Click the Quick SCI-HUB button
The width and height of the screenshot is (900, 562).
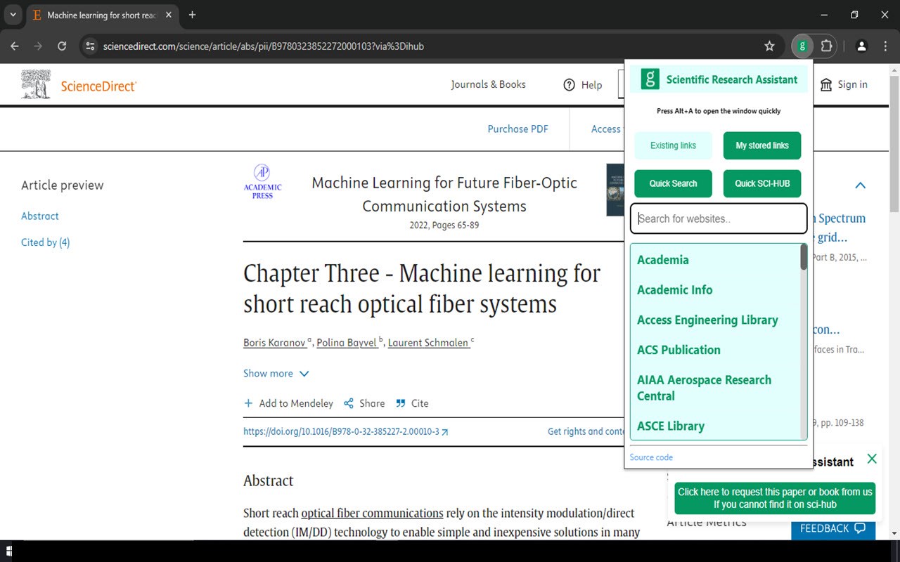[762, 183]
